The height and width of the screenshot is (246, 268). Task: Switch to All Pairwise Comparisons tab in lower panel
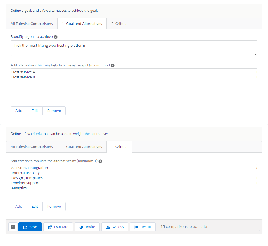[x=32, y=147]
